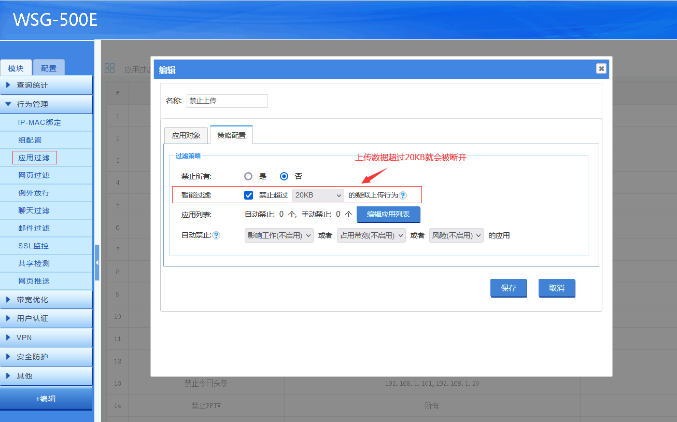
Task: Click the 名称 input field
Action: (227, 101)
